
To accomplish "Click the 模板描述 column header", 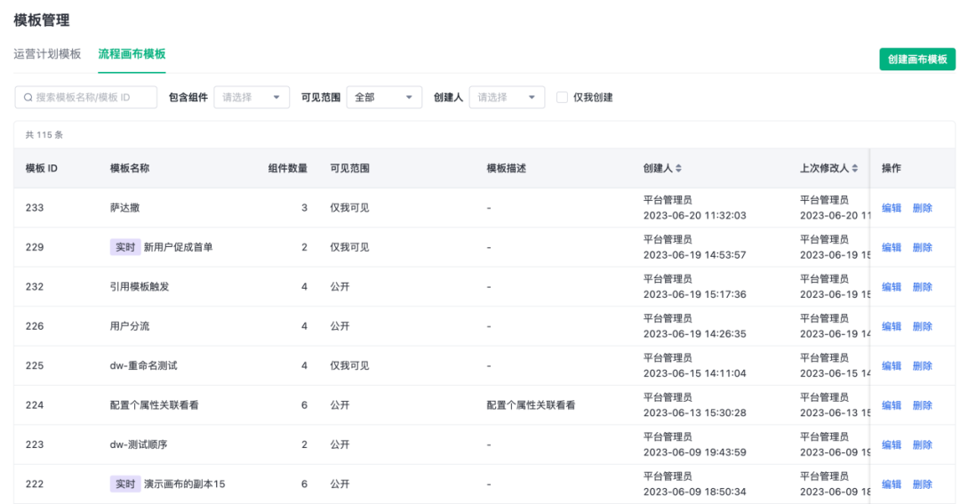I will [x=507, y=168].
